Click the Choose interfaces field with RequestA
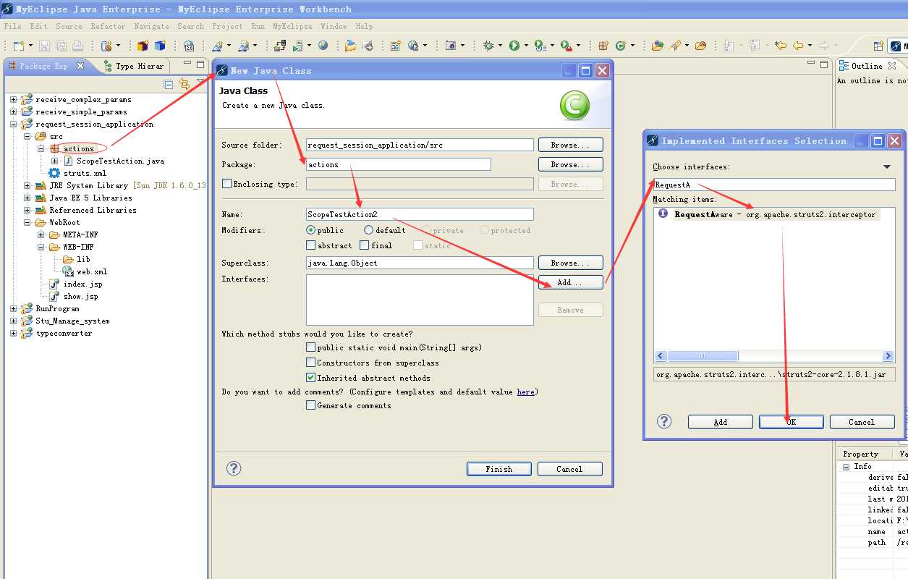 (774, 185)
